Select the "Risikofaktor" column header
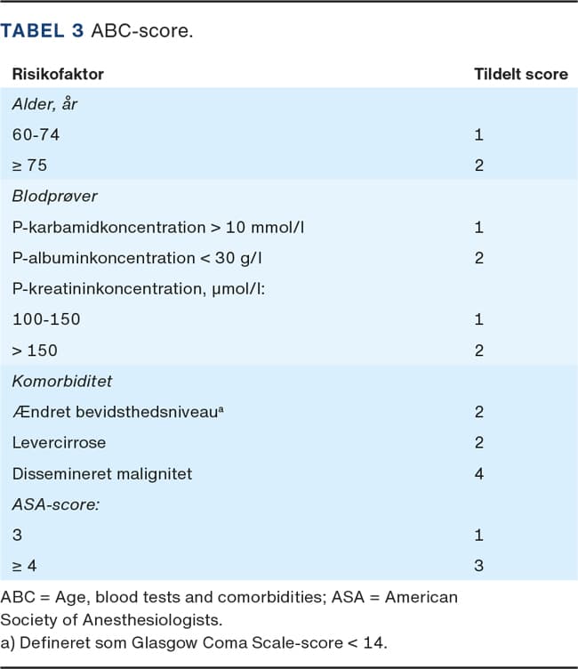 57,75
